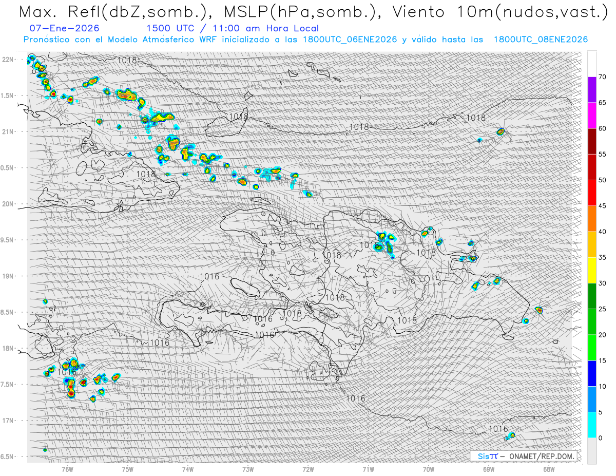Click the "73W" longitude axis label
The width and height of the screenshot is (616, 476).
248,469
